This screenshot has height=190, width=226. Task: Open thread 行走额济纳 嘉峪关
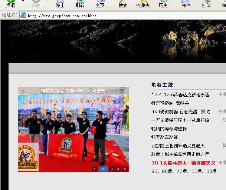[x=170, y=103]
